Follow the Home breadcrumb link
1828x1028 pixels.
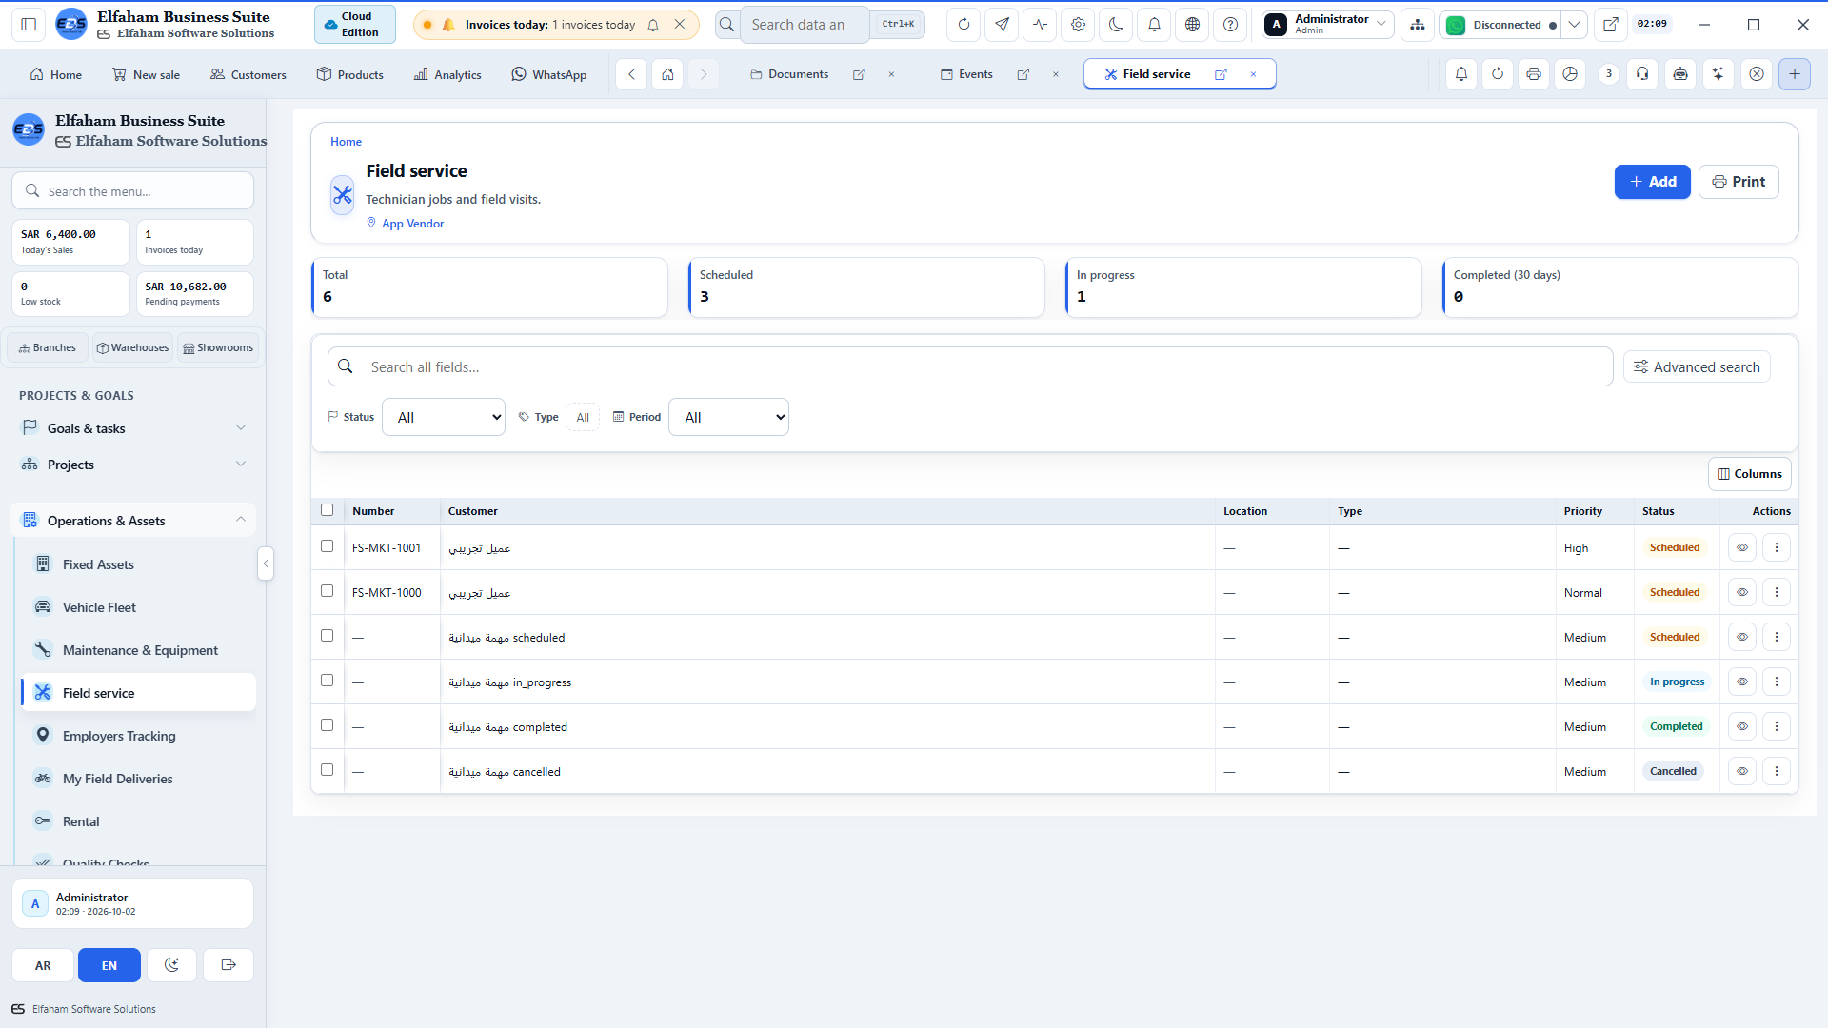pos(346,142)
